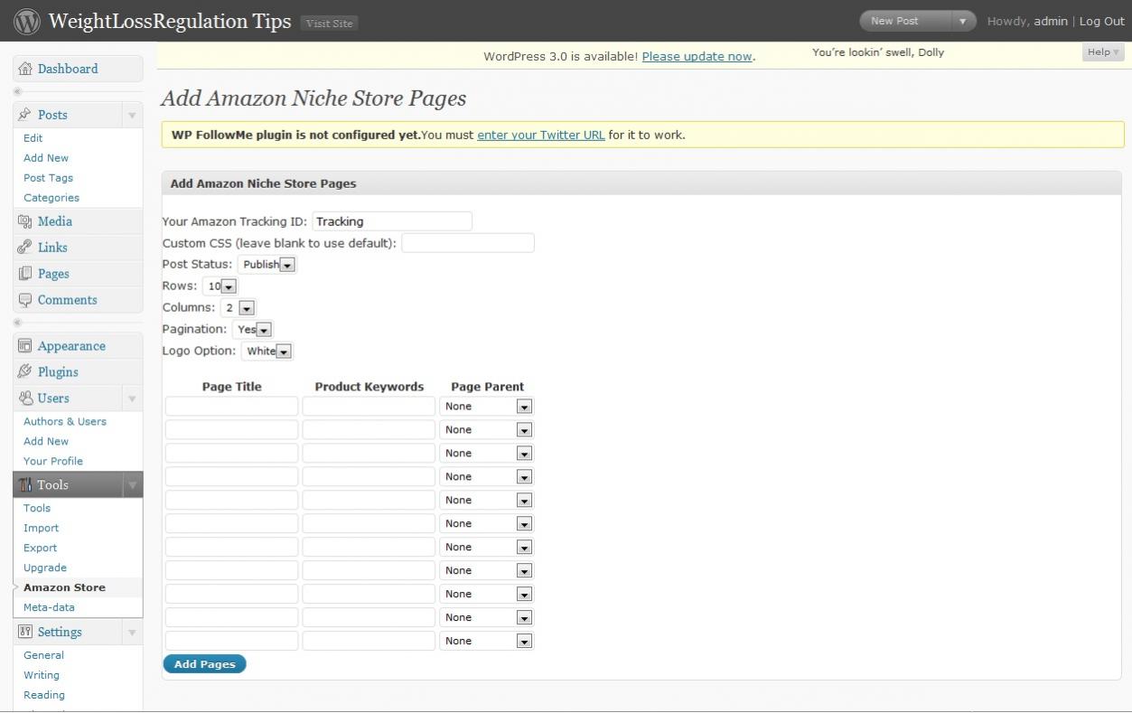The height and width of the screenshot is (713, 1132).
Task: Click the Posts pushpin icon
Action: coord(25,115)
